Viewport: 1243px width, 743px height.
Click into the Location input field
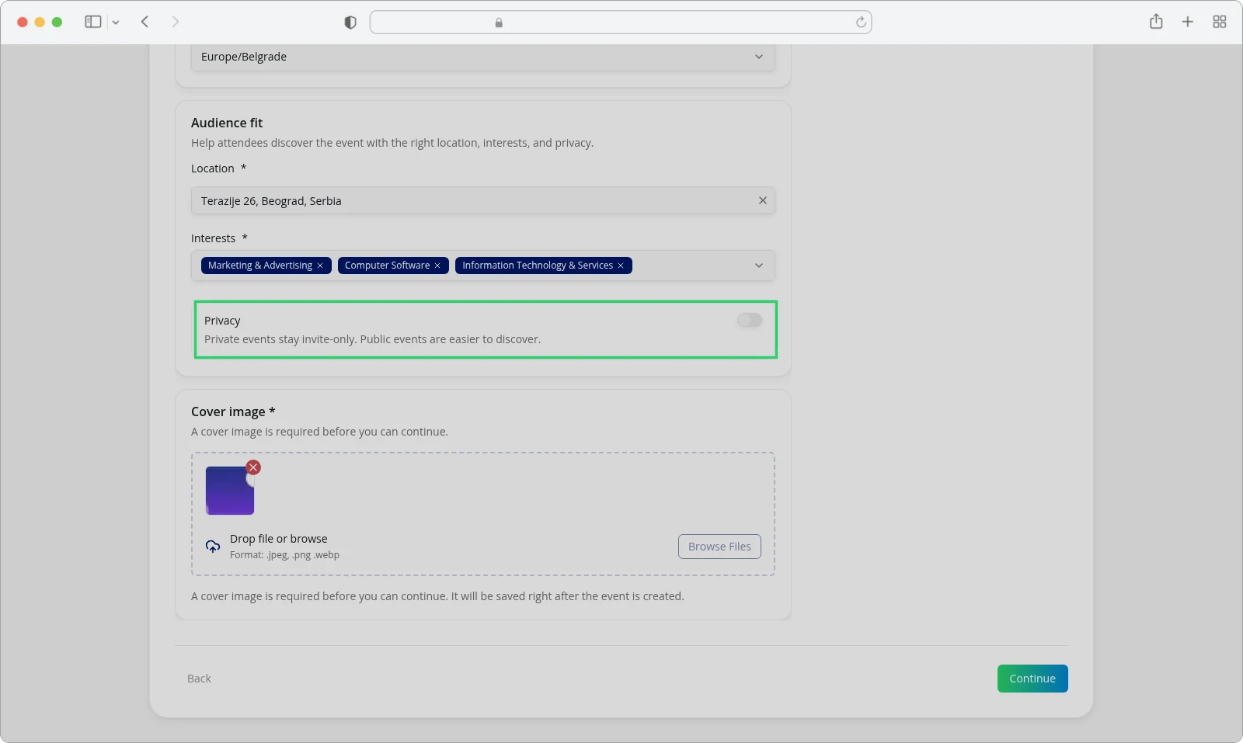coord(482,200)
